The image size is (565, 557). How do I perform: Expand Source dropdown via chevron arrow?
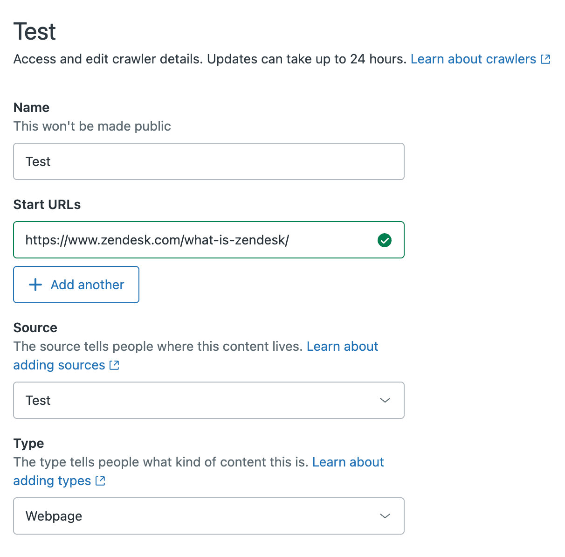pyautogui.click(x=385, y=400)
